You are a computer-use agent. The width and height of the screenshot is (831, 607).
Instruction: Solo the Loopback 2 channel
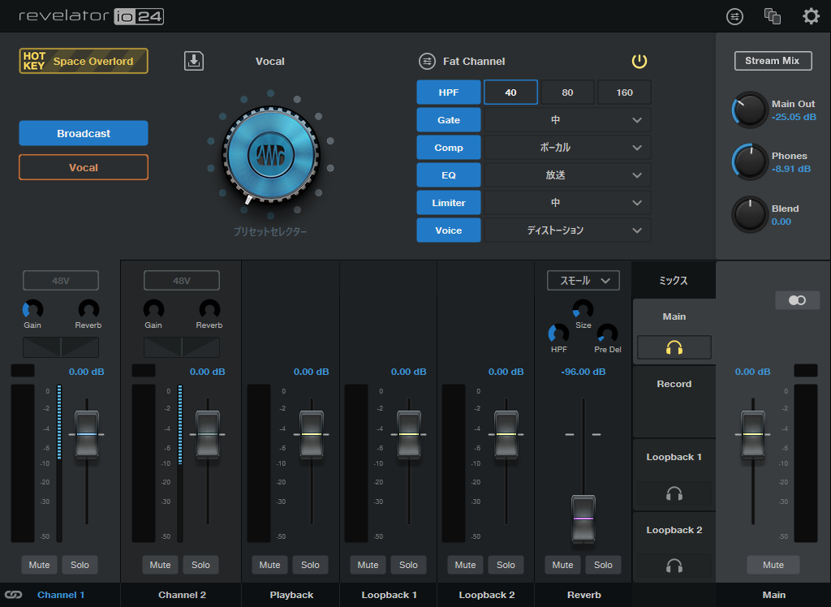[x=506, y=565]
